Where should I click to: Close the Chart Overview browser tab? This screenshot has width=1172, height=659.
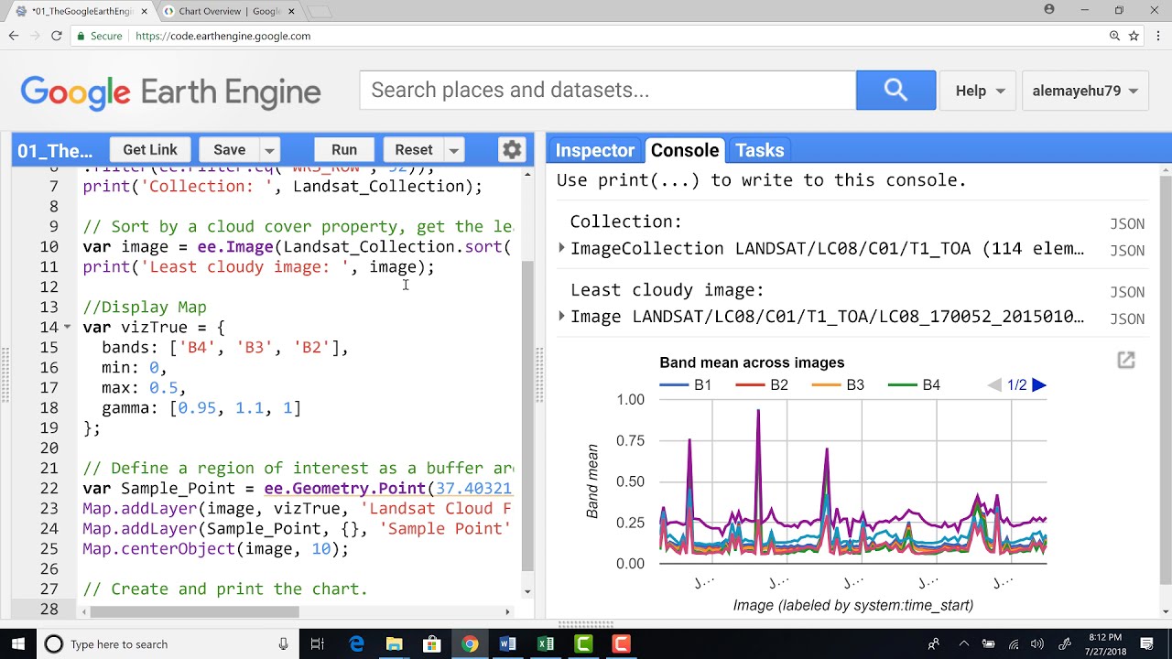pos(289,11)
